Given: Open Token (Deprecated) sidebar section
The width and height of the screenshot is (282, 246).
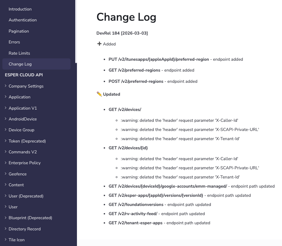Looking at the screenshot, I should (27, 141).
